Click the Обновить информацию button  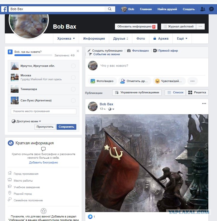pos(136,27)
